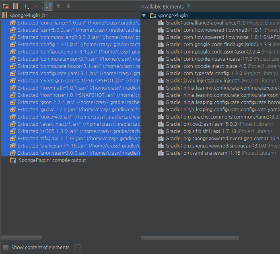Select Extracted 'configurate-yaml-3.1.jar/' row
Image resolution: width=280 pixels, height=254 pixels.
(x=70, y=73)
